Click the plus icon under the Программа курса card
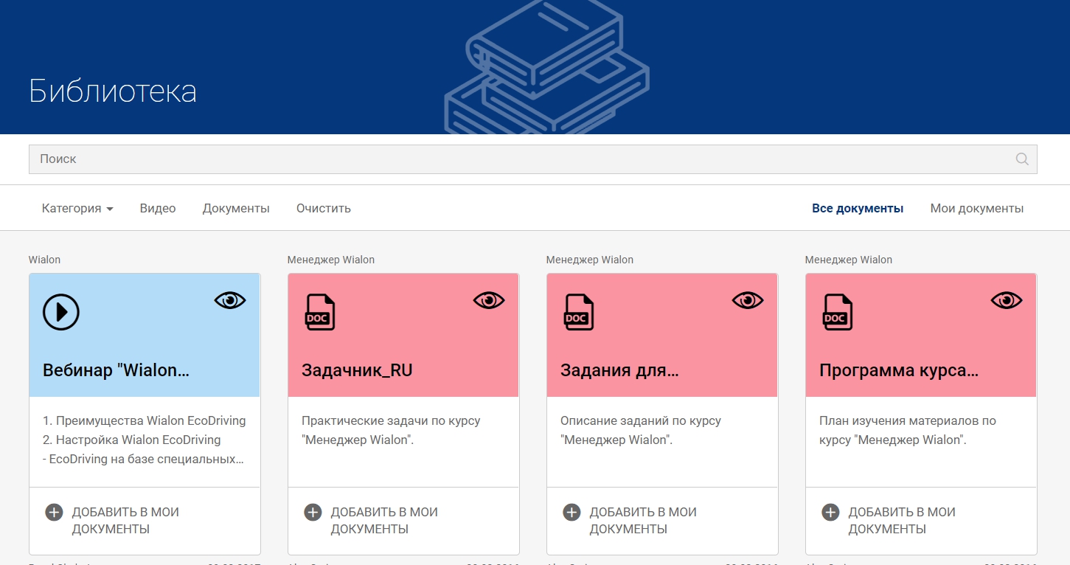Screen dimensions: 1070x565 pyautogui.click(x=830, y=511)
